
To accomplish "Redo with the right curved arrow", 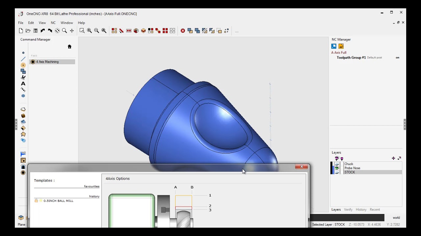I will 50,31.
